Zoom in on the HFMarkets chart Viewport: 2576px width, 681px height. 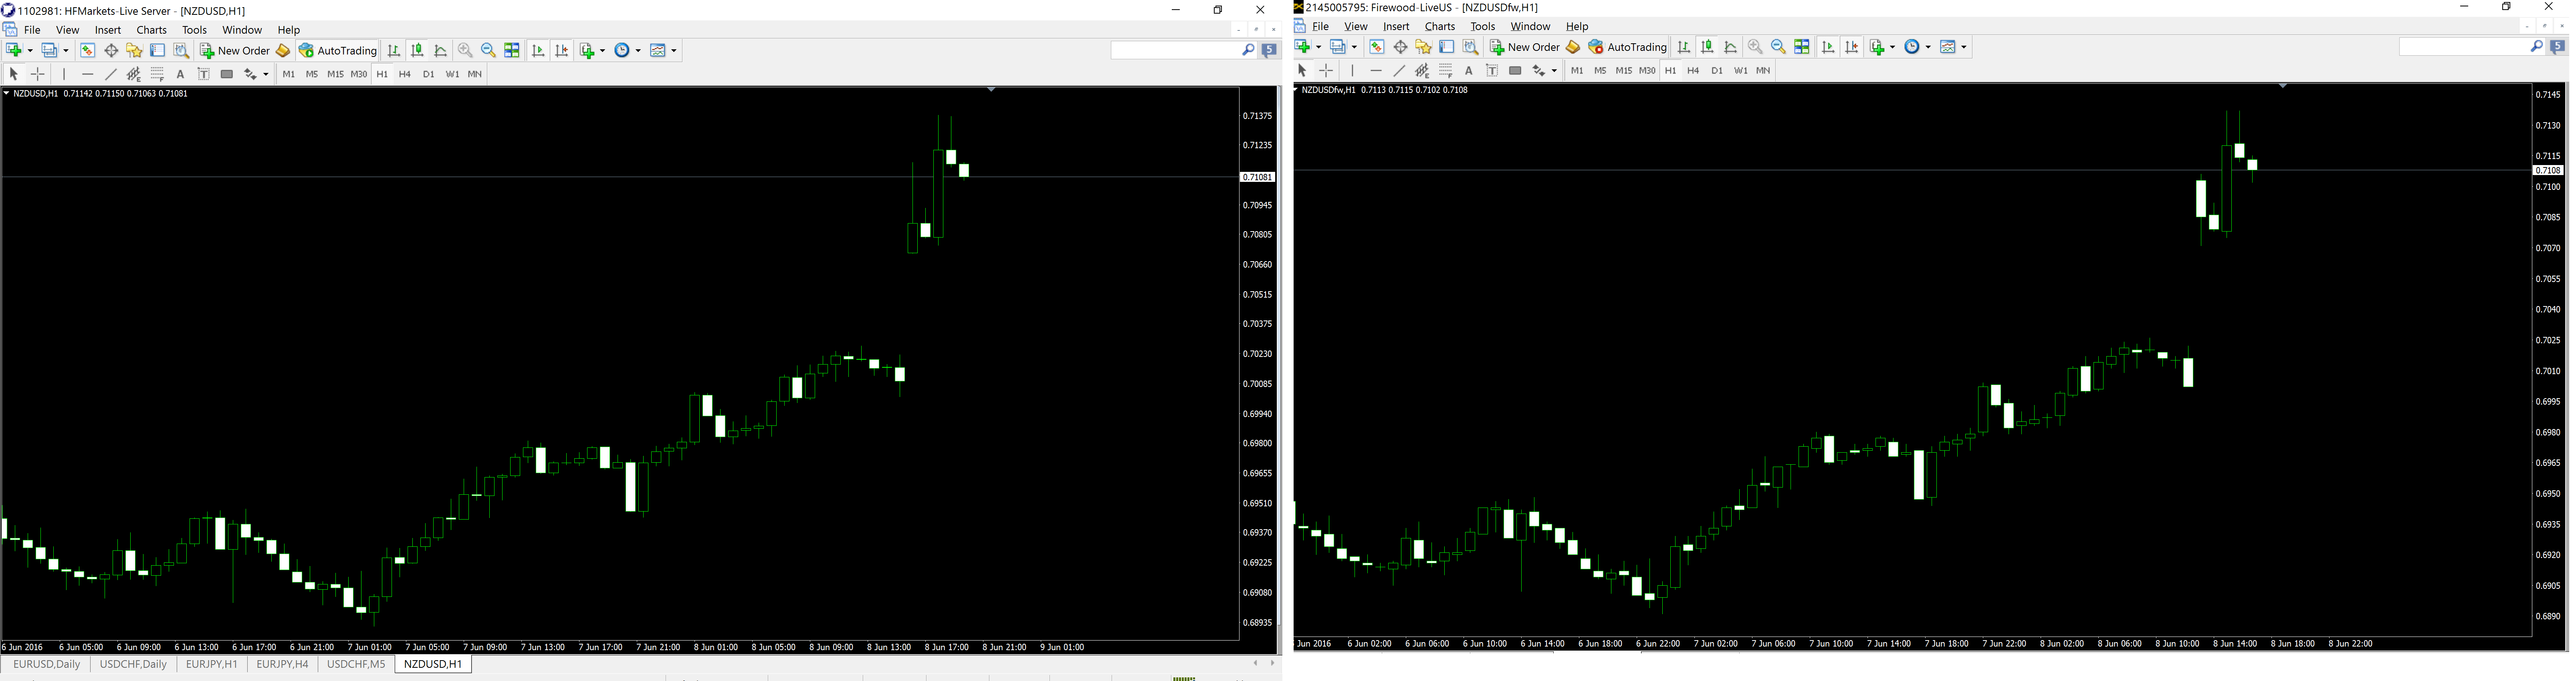coord(465,50)
